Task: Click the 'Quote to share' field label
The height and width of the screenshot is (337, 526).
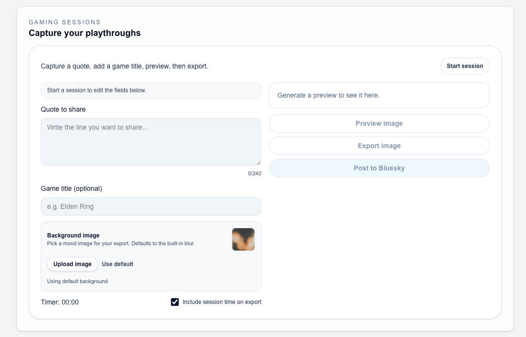Action: pyautogui.click(x=63, y=109)
